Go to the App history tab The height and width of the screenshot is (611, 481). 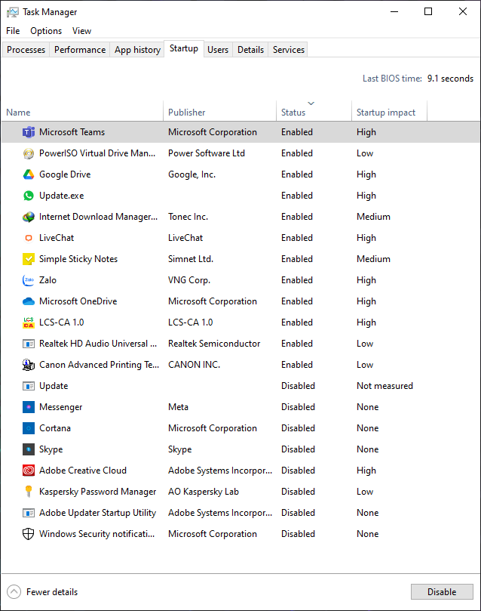137,50
